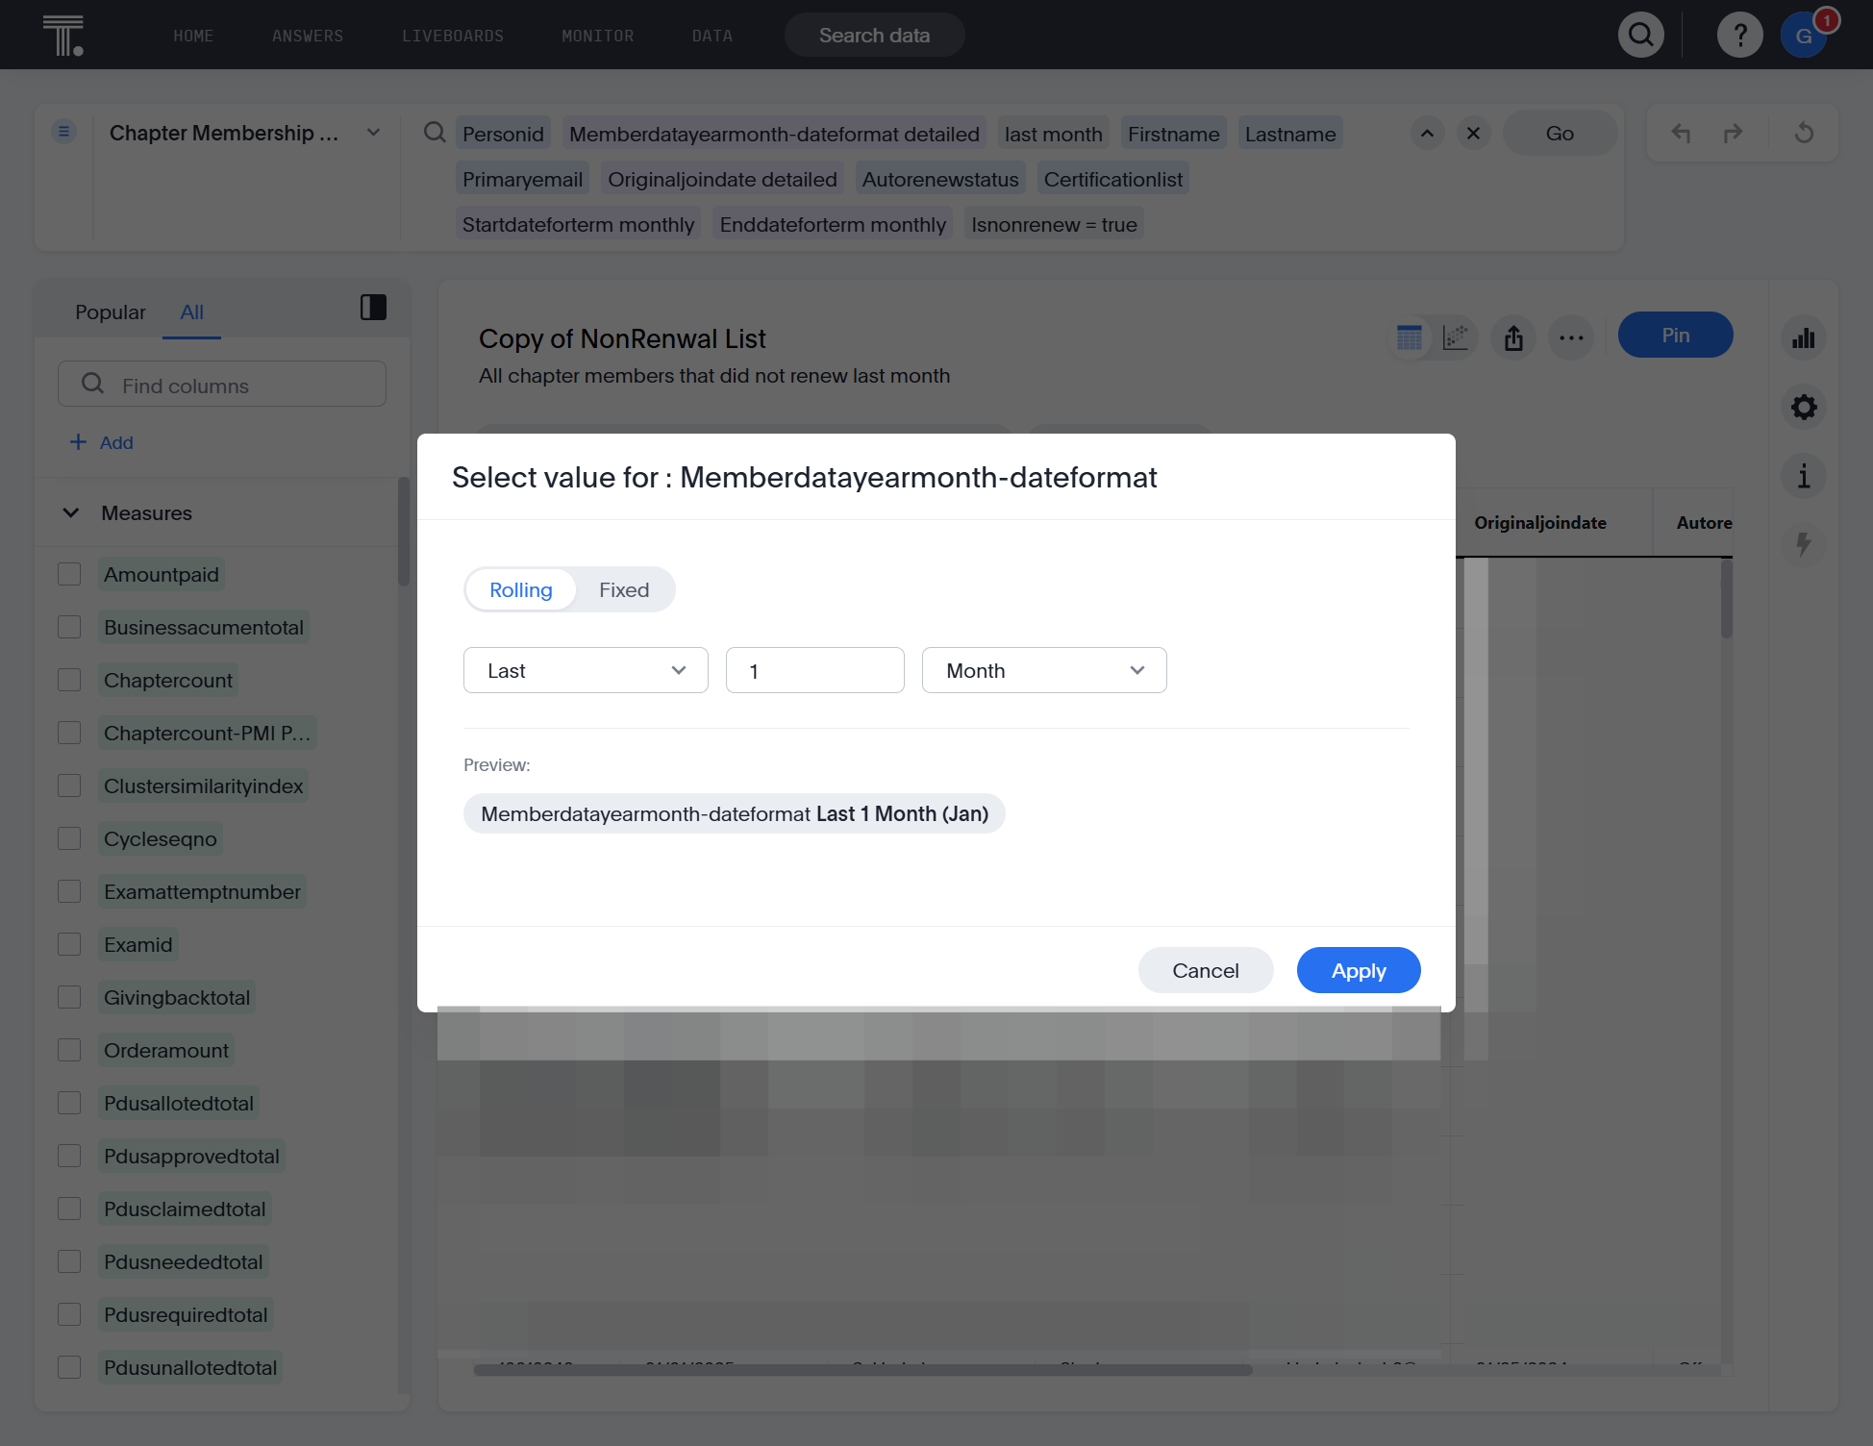Toggle the left panel collapse icon

coord(373,308)
